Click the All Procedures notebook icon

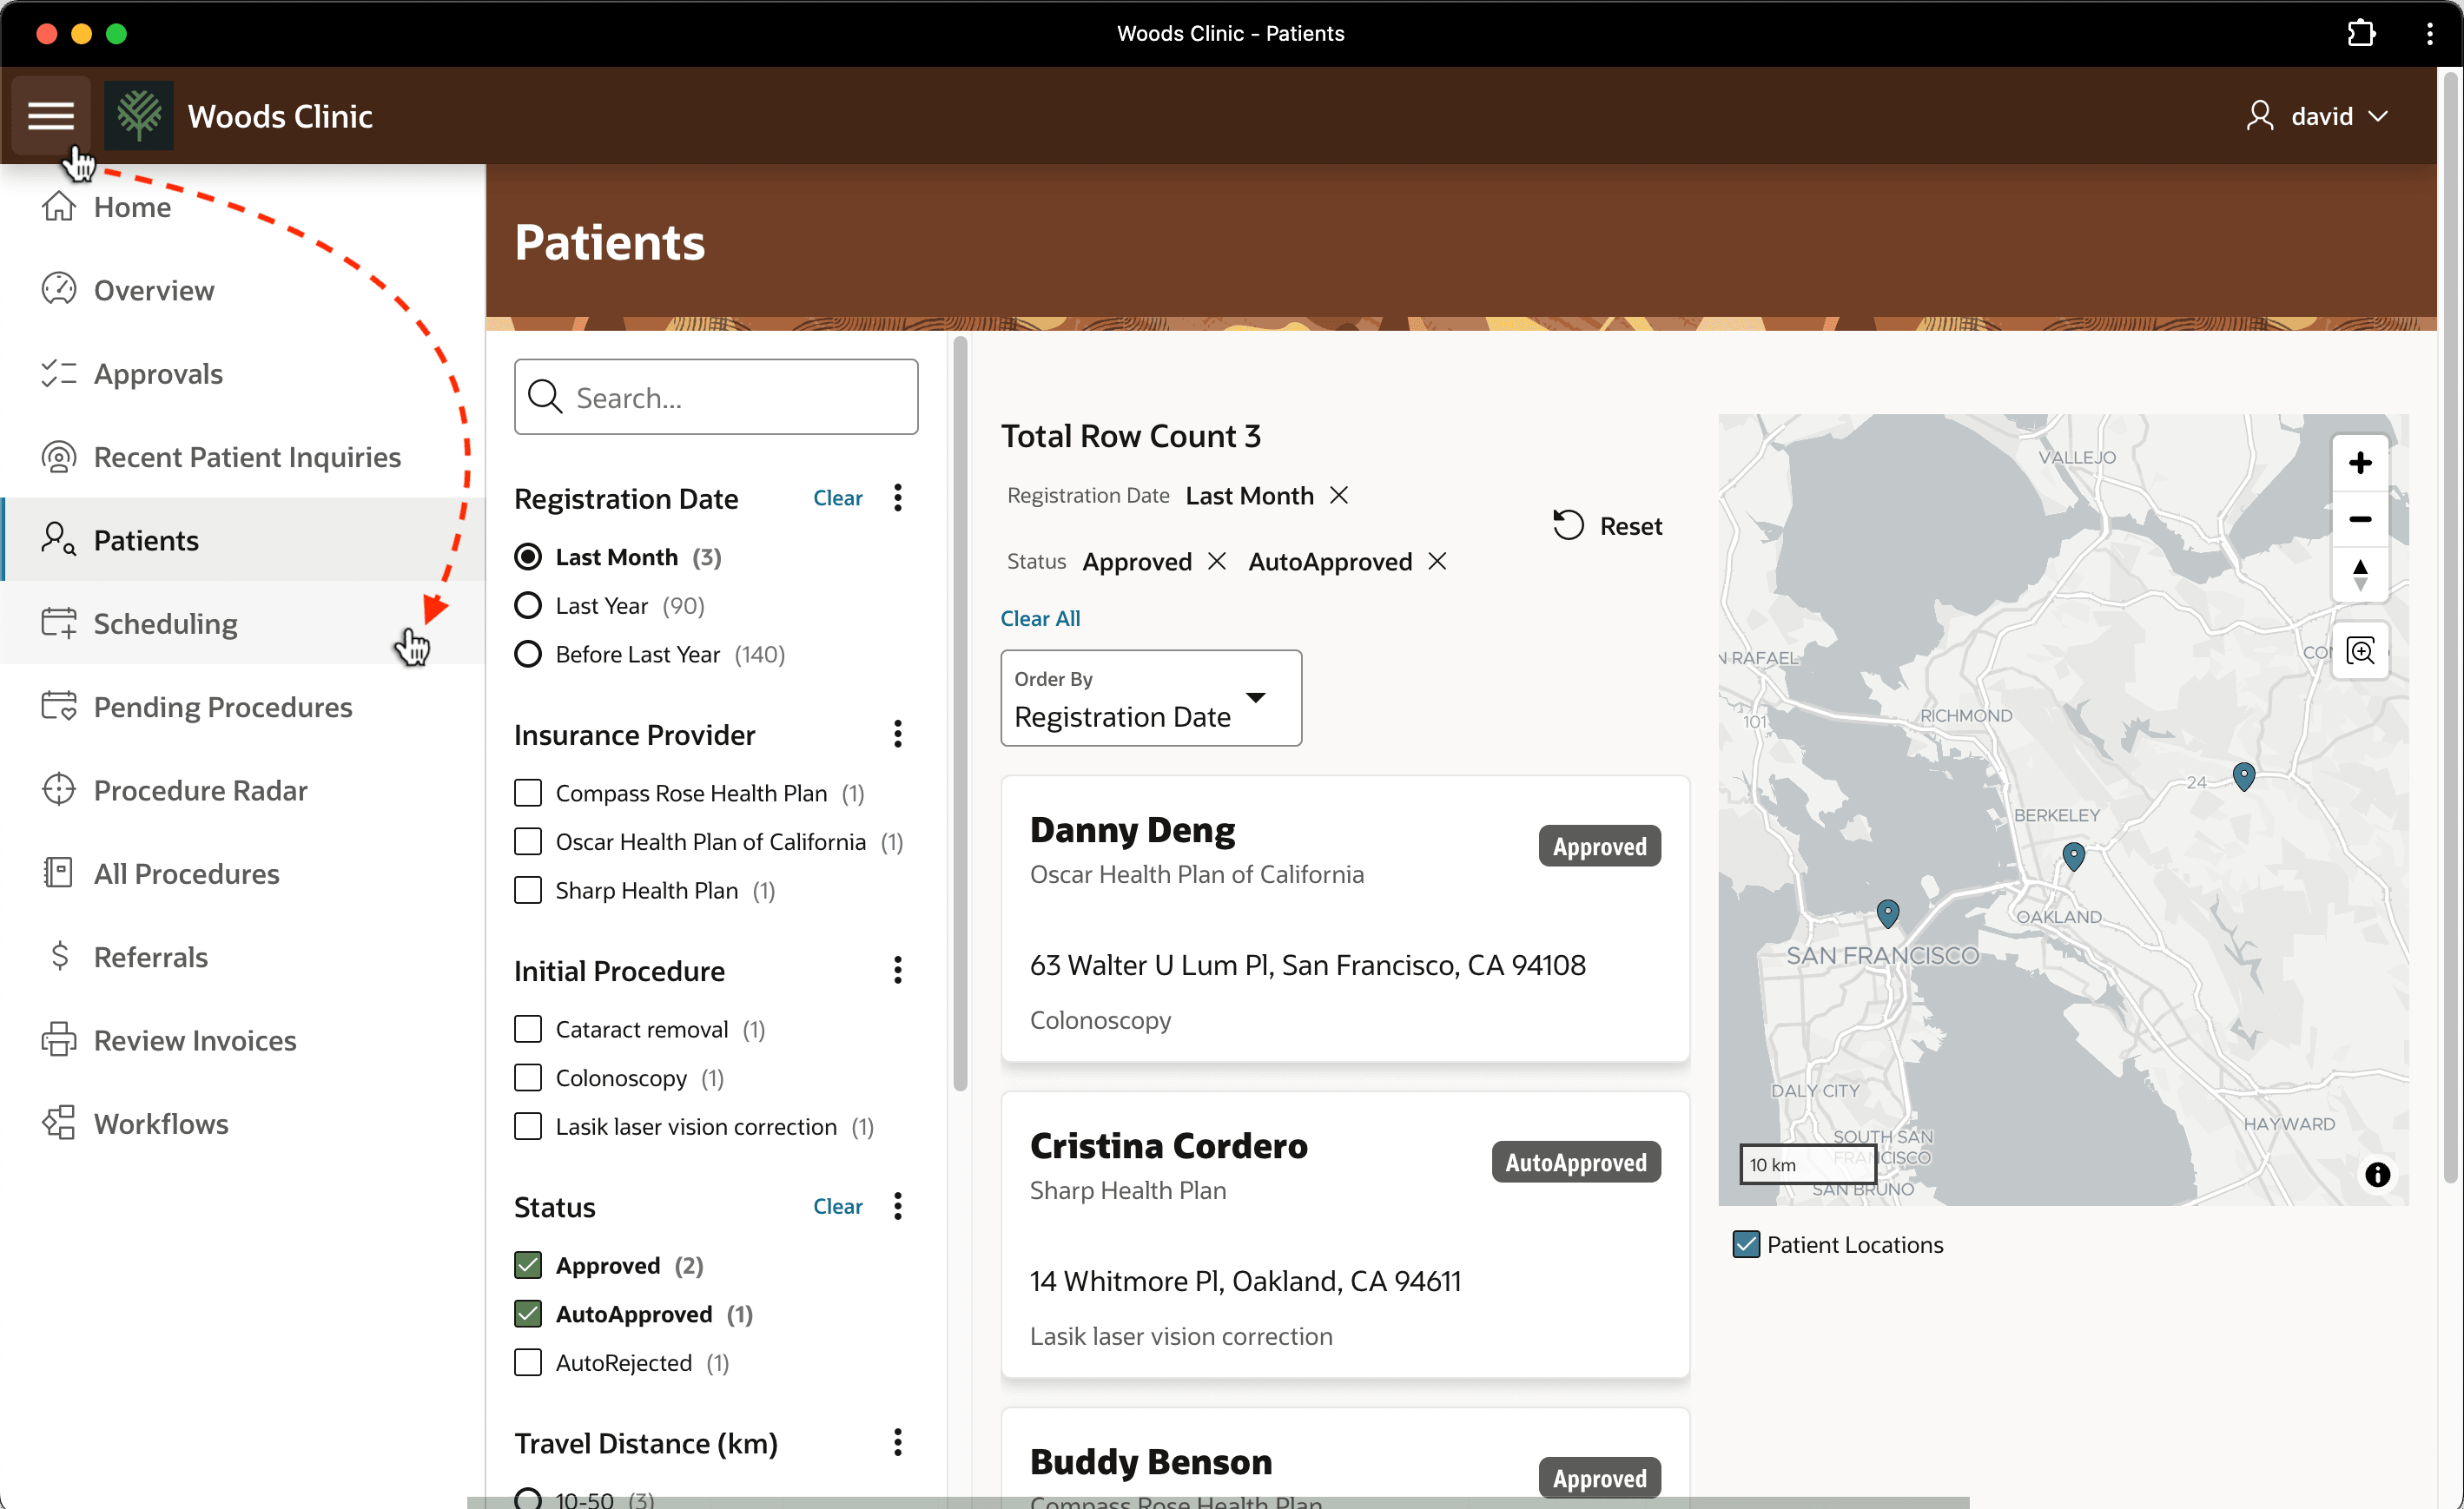click(x=58, y=873)
